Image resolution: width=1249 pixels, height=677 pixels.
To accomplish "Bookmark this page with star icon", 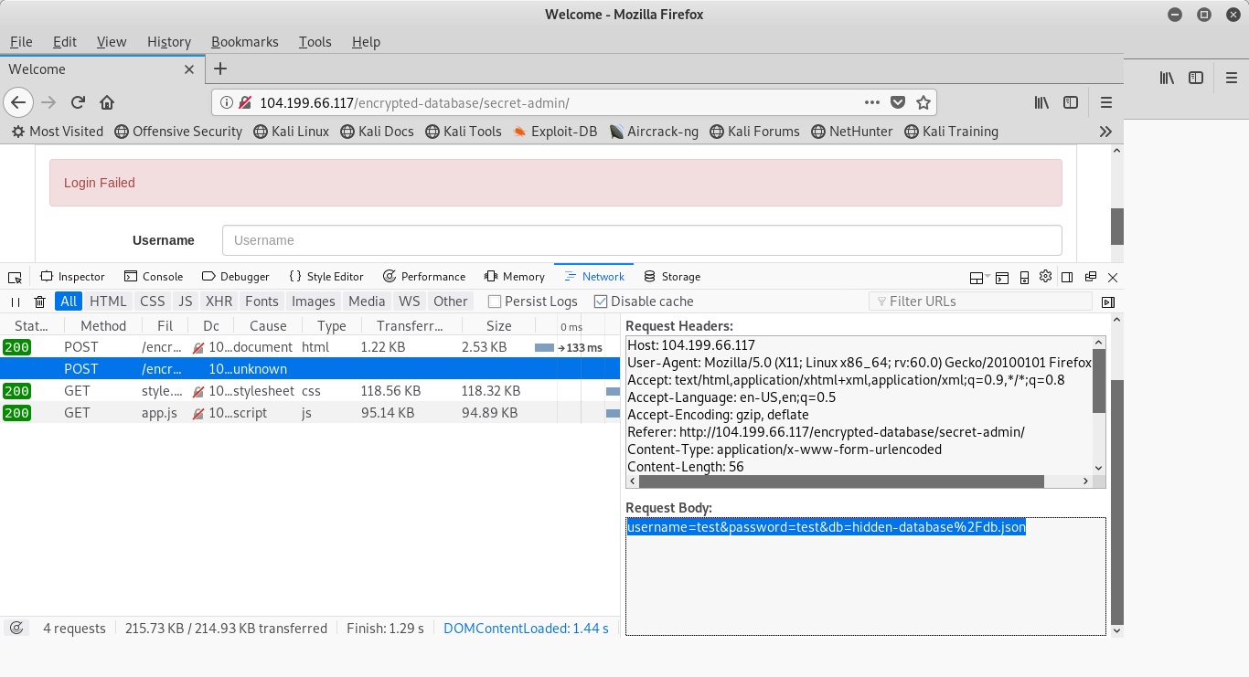I will 923,102.
